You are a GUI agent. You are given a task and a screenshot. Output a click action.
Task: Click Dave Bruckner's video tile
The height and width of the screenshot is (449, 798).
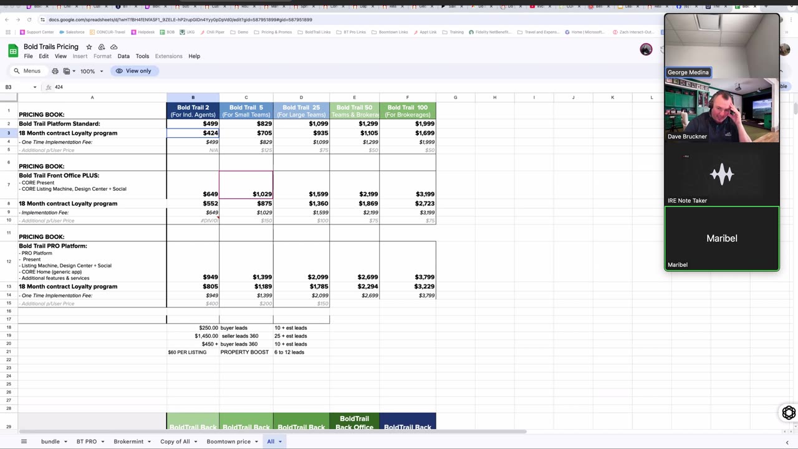722,110
